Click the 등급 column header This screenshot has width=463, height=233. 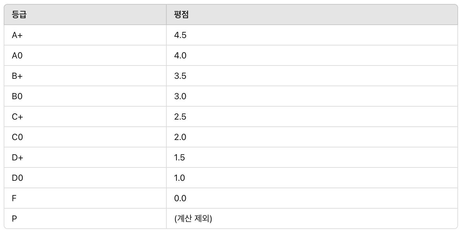click(x=85, y=15)
